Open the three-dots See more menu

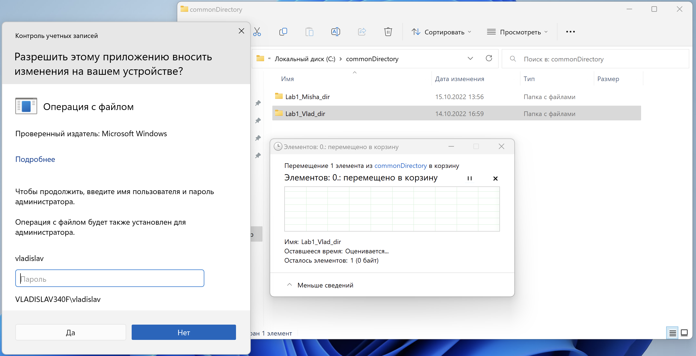570,32
